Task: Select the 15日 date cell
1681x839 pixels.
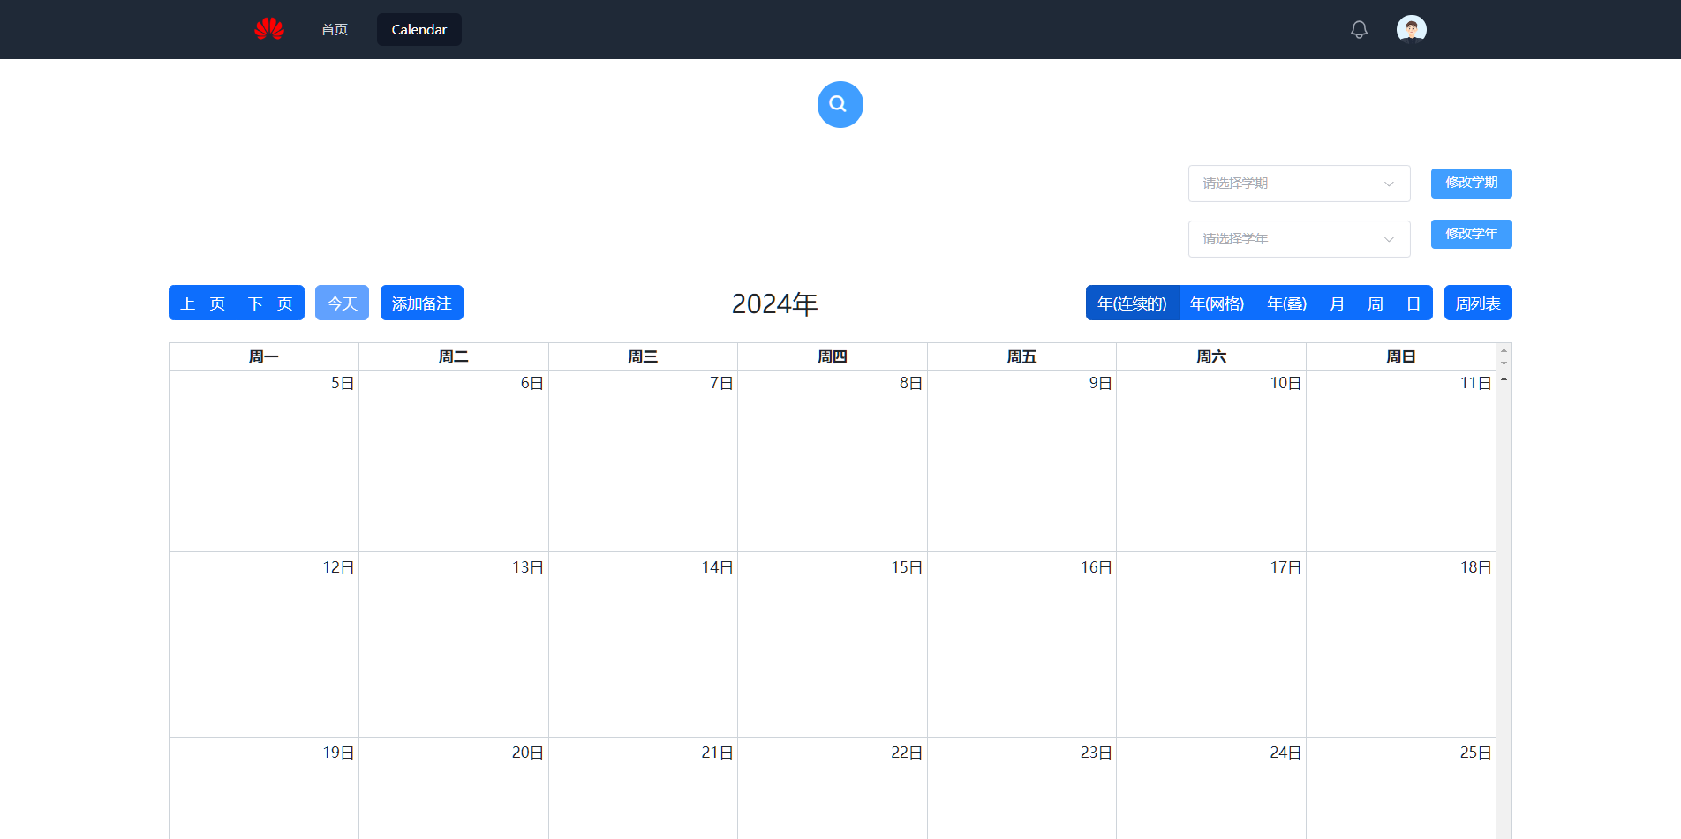Action: pos(833,645)
